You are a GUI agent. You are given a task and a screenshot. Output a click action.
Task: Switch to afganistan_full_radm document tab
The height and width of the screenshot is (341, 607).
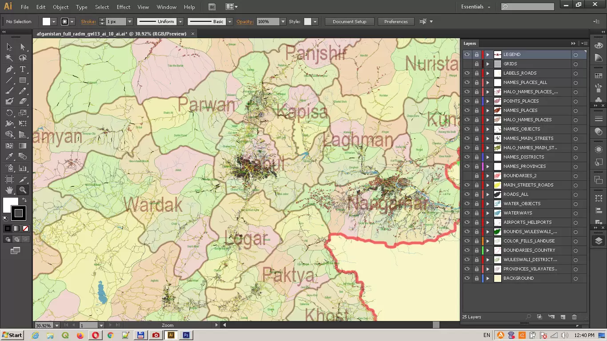[112, 34]
